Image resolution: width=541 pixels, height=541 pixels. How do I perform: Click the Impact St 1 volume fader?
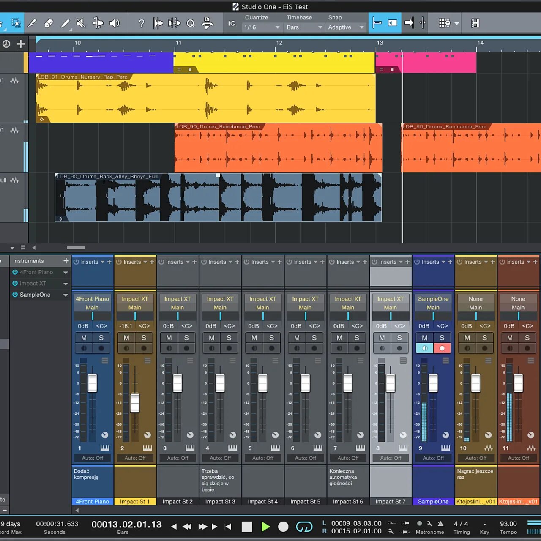pos(135,403)
